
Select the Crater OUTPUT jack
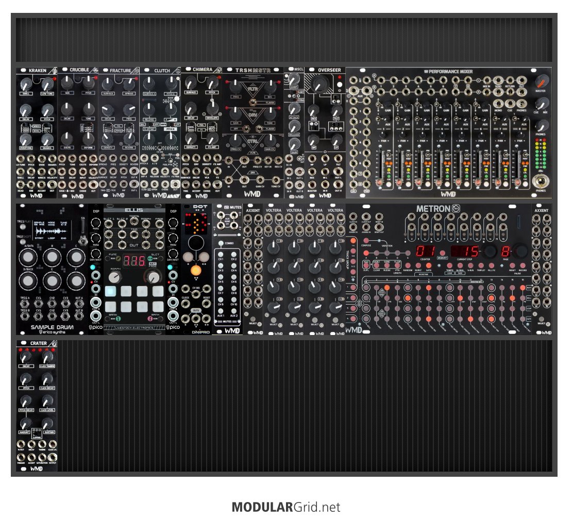tap(53, 457)
